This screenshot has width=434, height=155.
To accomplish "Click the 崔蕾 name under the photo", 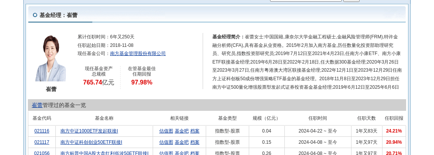I will click(51, 89).
